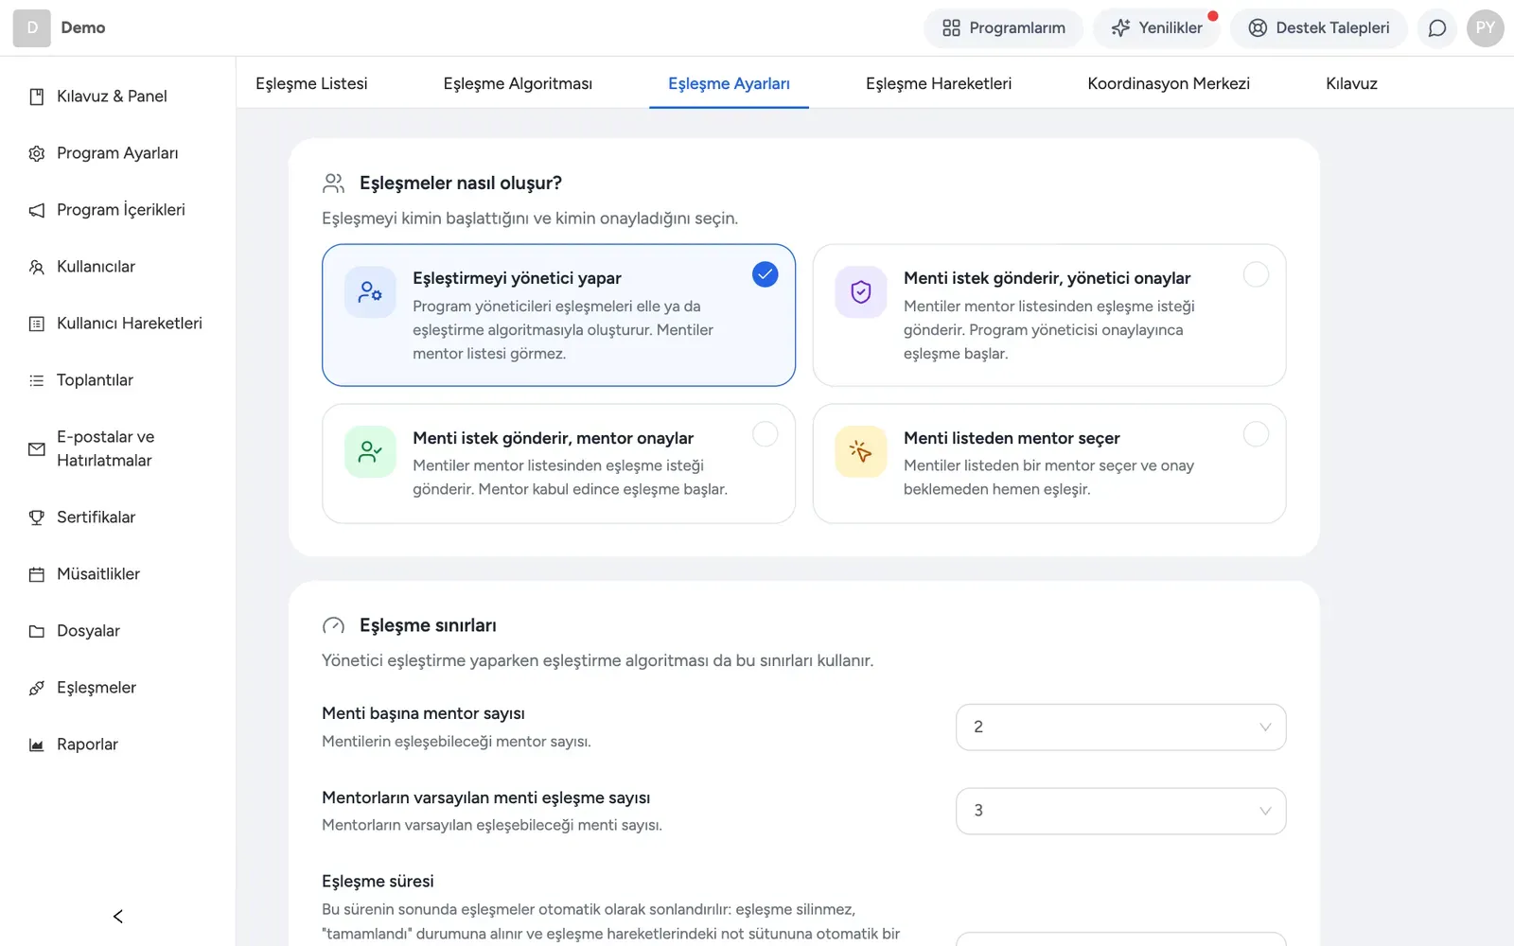Click the Dosyalar folder icon
The image size is (1514, 946).
[x=37, y=631]
